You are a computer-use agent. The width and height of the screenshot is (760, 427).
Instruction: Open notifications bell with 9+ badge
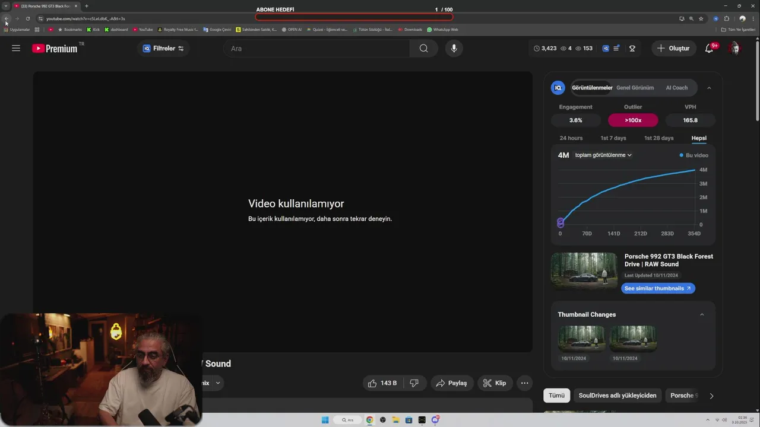click(709, 49)
